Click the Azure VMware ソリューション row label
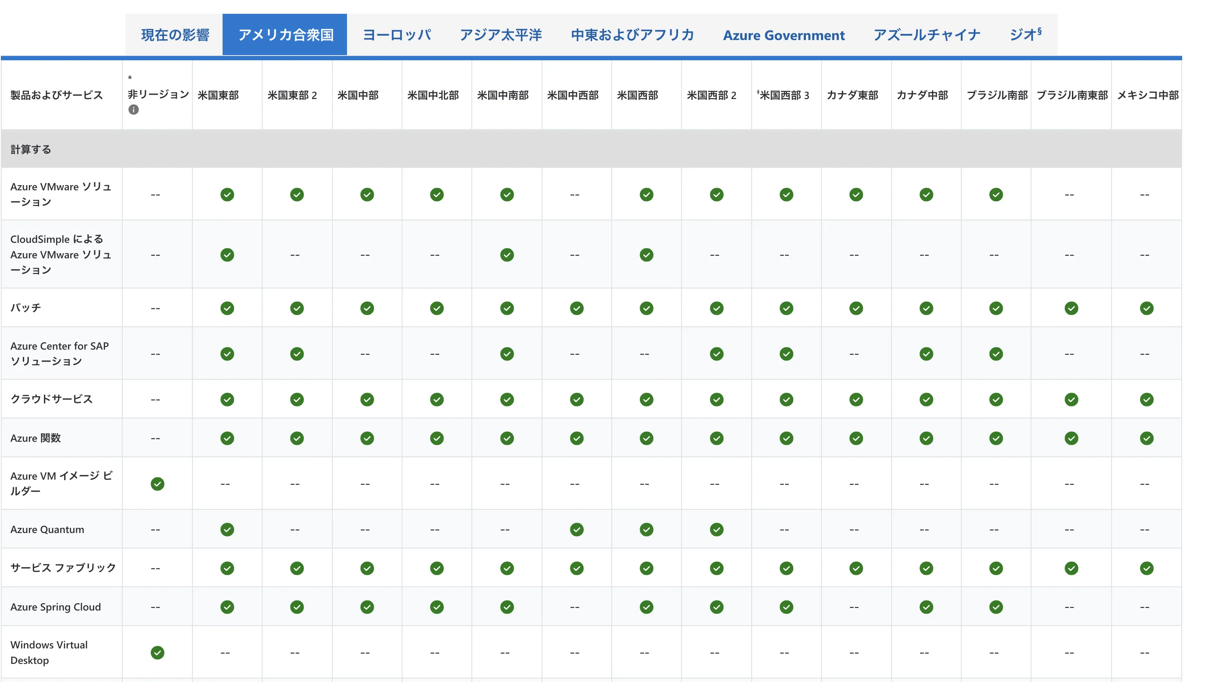The width and height of the screenshot is (1208, 682). click(x=61, y=194)
